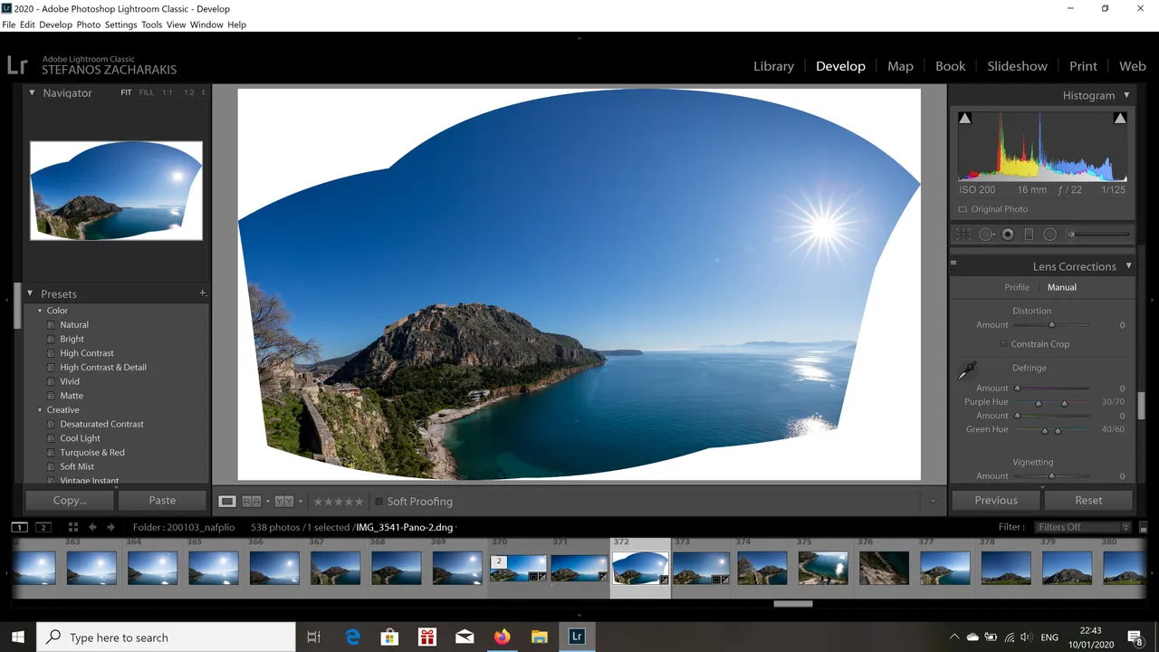Switch to the Map module

click(900, 66)
